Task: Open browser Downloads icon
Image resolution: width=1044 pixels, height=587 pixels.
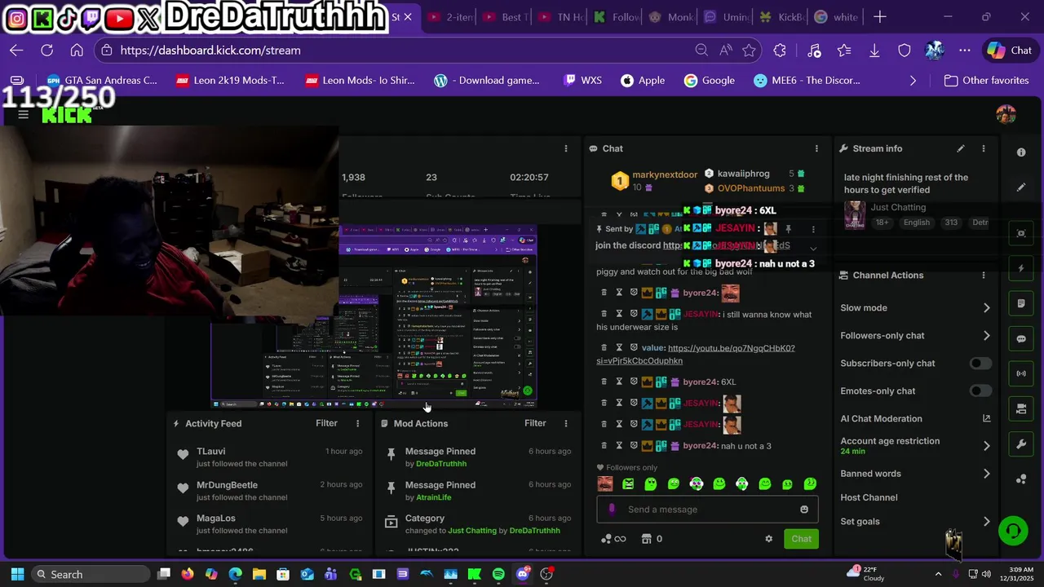Action: pos(874,51)
